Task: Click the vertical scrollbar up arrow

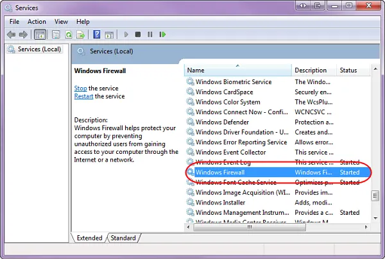Action: (375, 69)
